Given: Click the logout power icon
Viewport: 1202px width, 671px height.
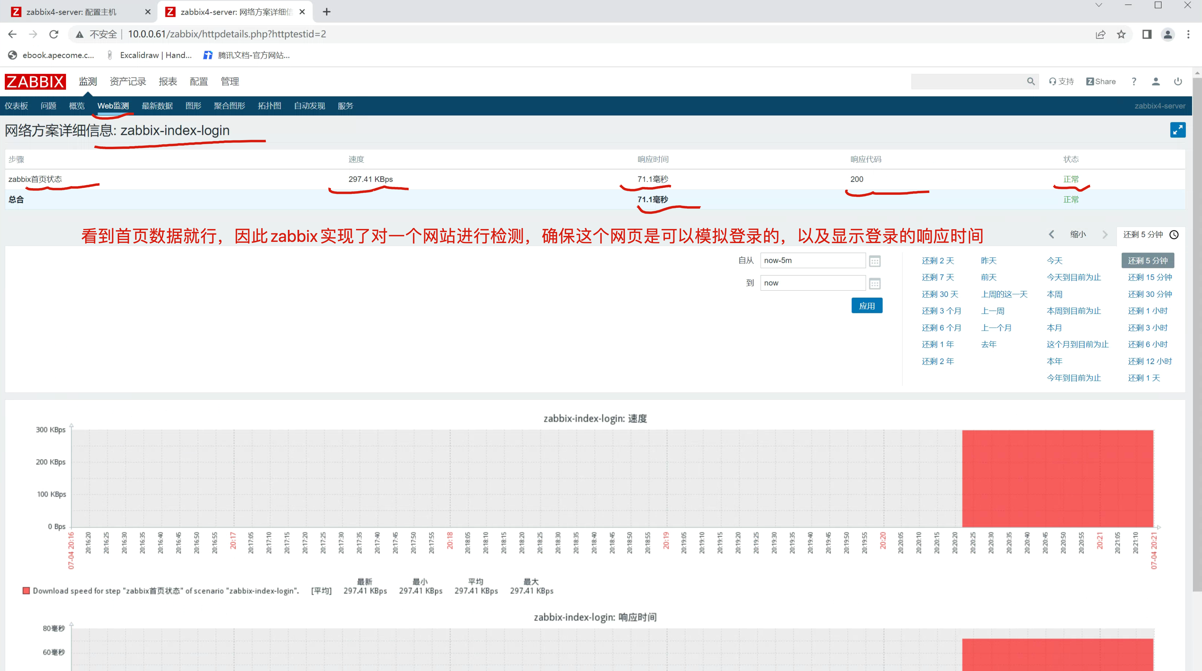Looking at the screenshot, I should click(1178, 82).
